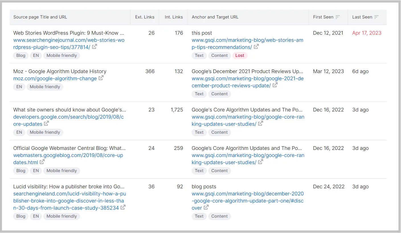Click Blog tag in Web Stories row

pyautogui.click(x=21, y=55)
